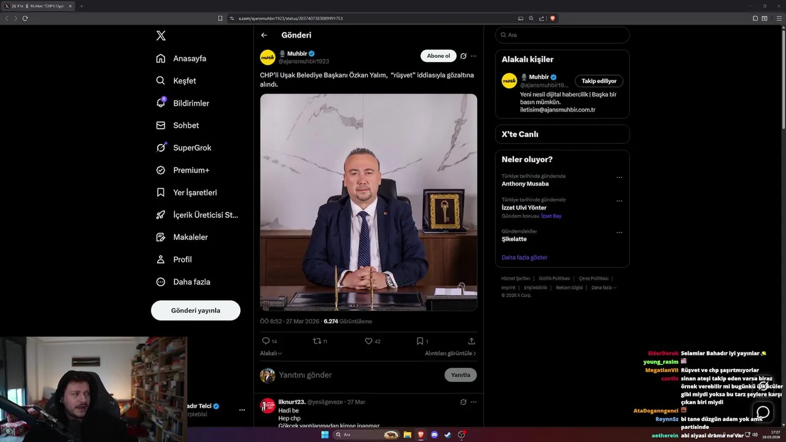Reload the page with the browser refresh icon
This screenshot has height=442, width=786.
click(x=25, y=18)
